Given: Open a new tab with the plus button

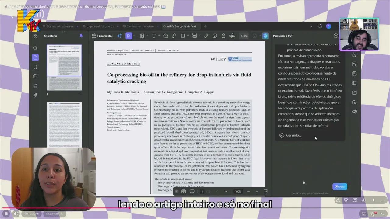Looking at the screenshot, I should tap(205, 26).
